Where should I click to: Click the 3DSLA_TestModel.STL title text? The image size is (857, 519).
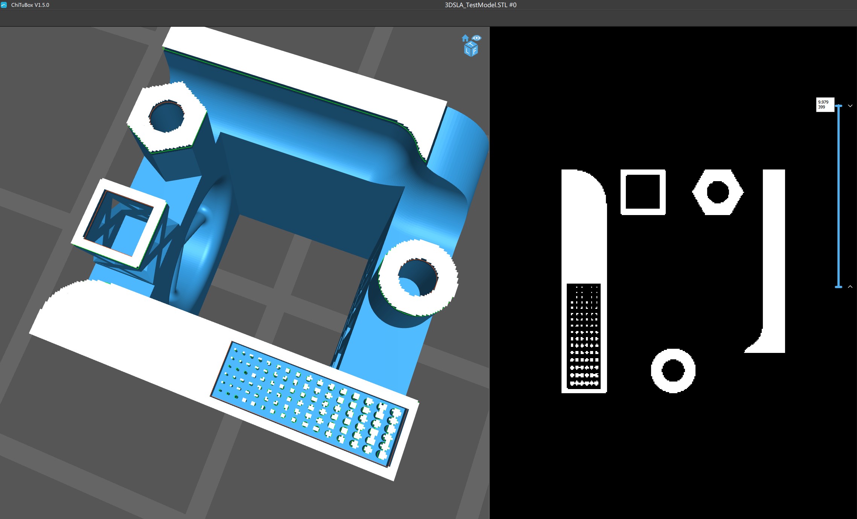click(x=480, y=5)
